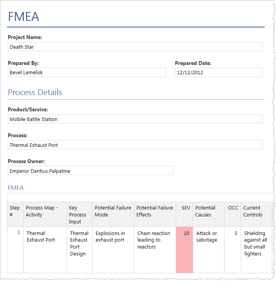This screenshot has width=276, height=281.
Task: Select the Prepared By field with Bevel Lemelisk
Action: point(87,72)
